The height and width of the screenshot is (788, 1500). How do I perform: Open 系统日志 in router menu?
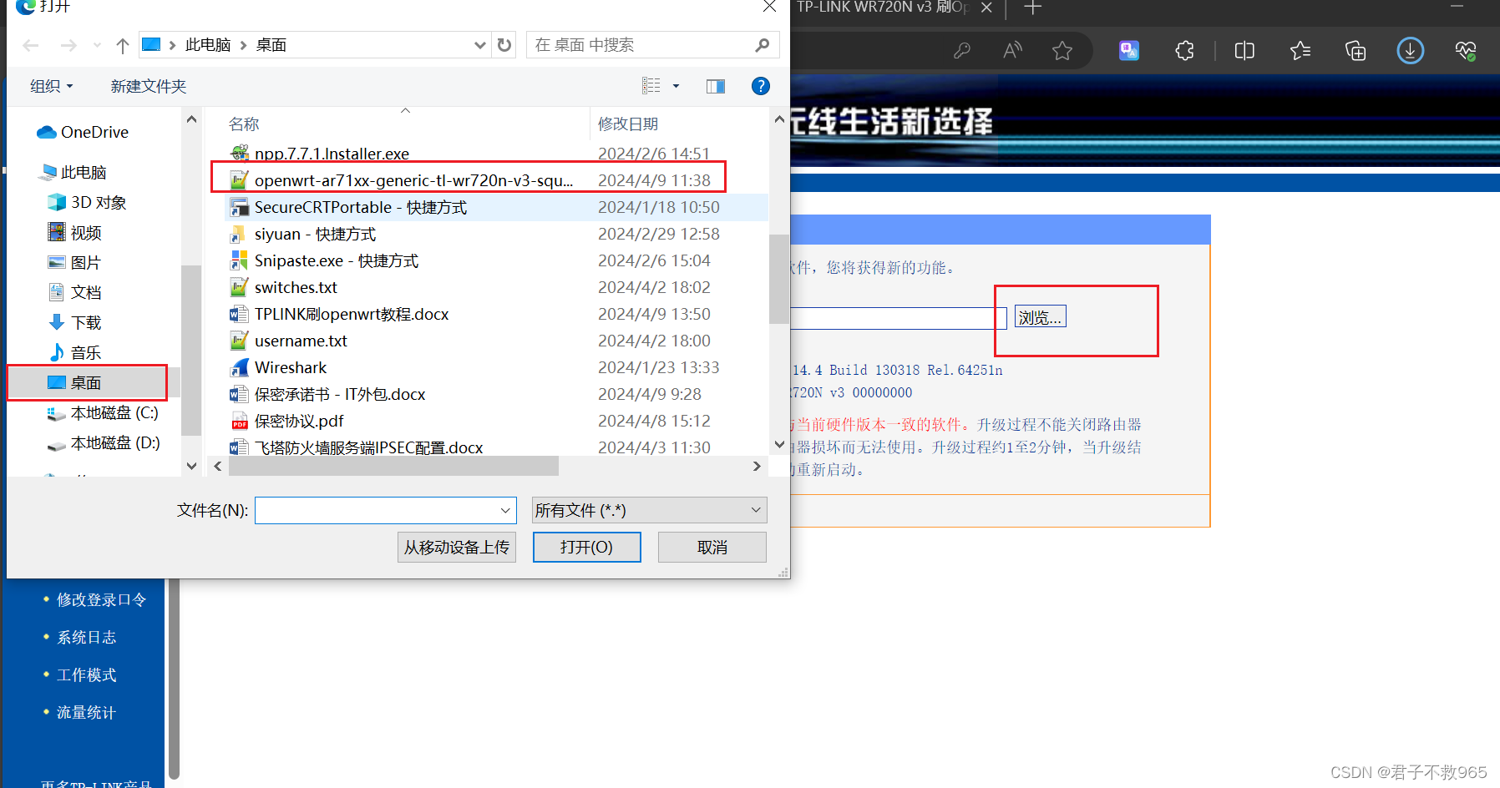coord(86,638)
